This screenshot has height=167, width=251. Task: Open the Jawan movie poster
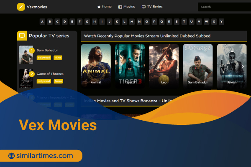pyautogui.click(x=232, y=66)
